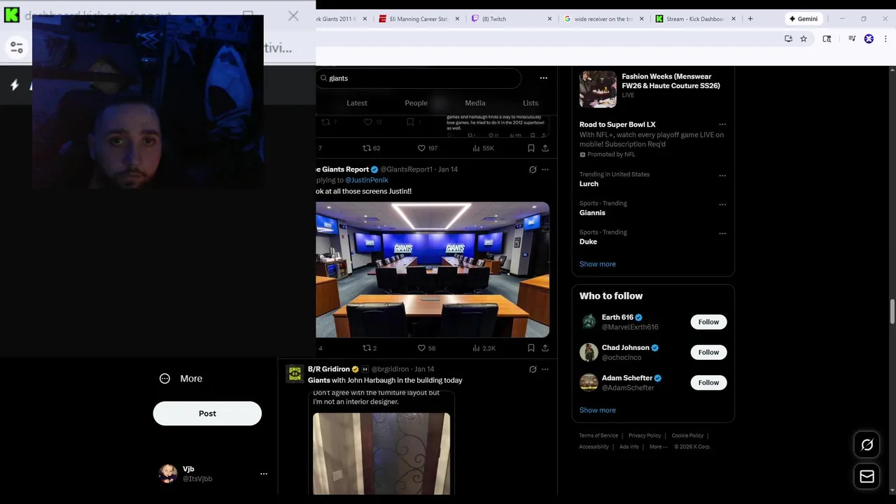Switch to the wide receiver Google search tab
Image resolution: width=896 pixels, height=504 pixels.
603,19
